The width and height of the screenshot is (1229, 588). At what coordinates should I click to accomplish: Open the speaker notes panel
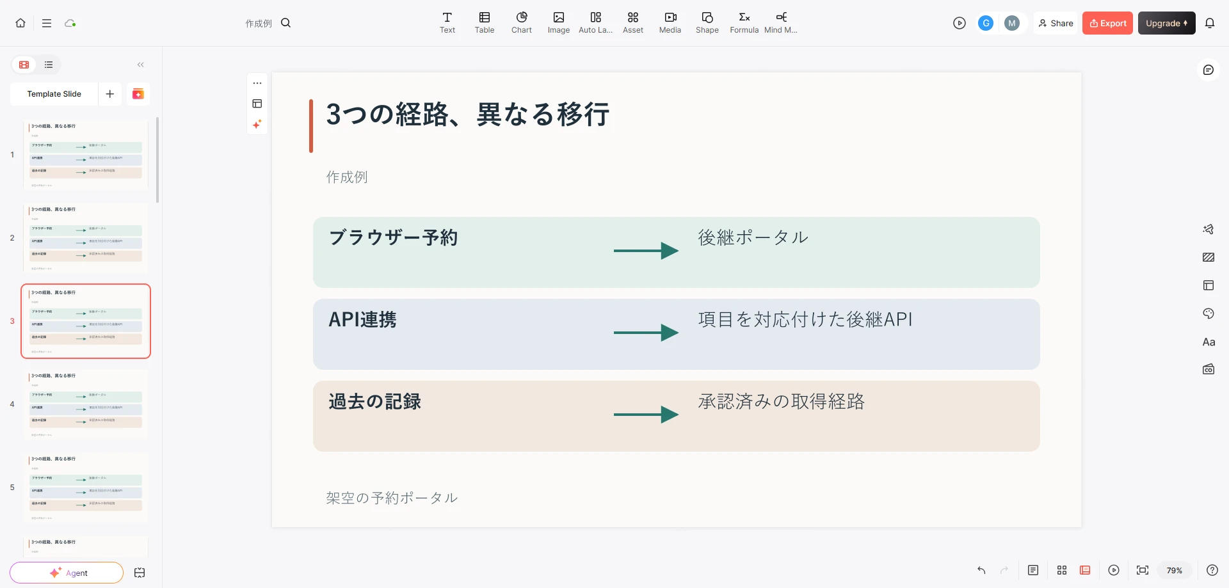pyautogui.click(x=1033, y=570)
